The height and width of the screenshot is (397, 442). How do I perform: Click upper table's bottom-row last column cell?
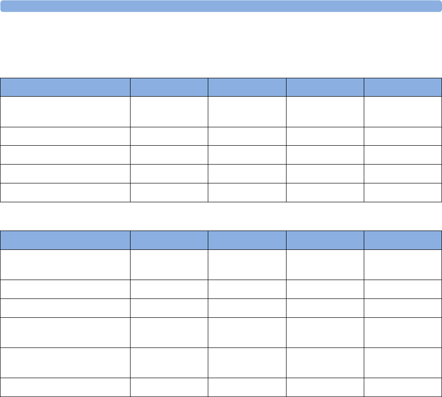(x=403, y=192)
